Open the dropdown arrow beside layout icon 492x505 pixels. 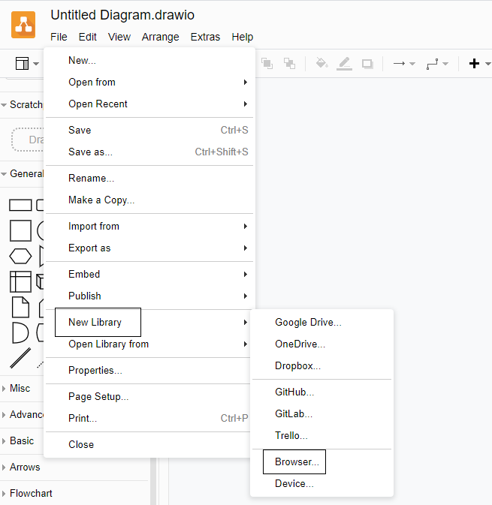(36, 64)
